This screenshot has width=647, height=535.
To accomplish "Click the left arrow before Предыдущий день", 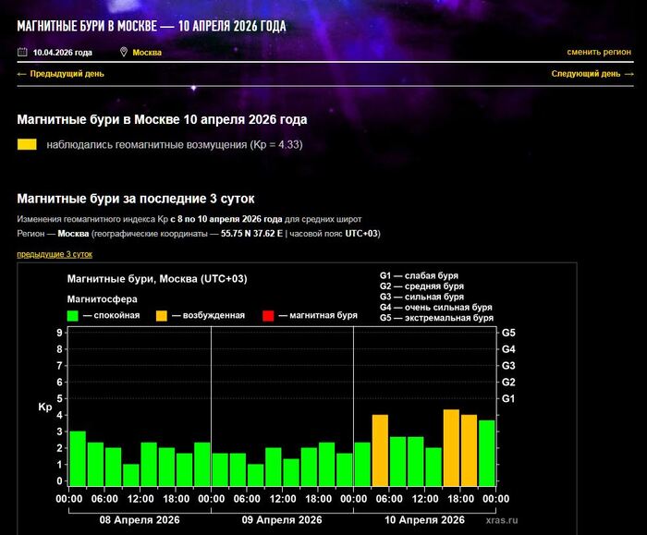I will 22,74.
